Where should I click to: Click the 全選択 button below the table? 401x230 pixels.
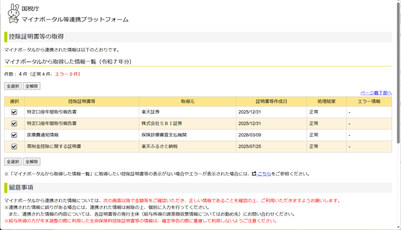point(13,162)
